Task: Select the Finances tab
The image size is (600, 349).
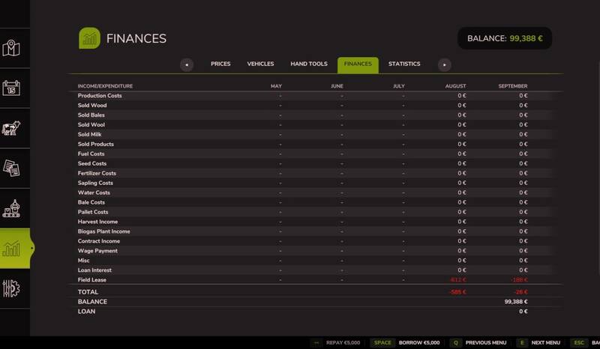Action: [358, 64]
